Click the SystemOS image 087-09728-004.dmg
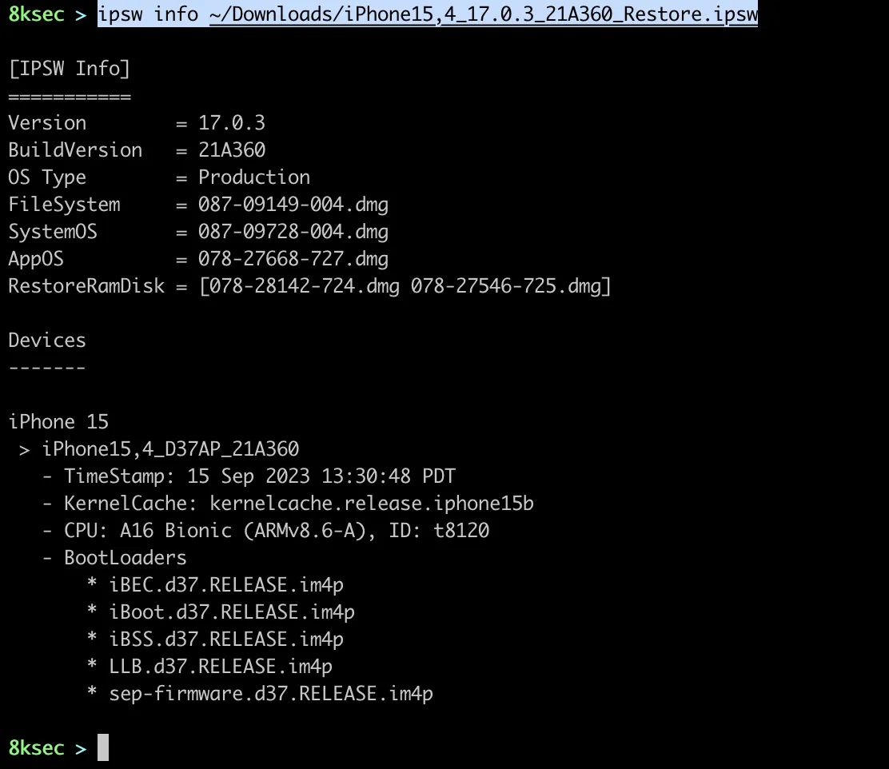This screenshot has width=889, height=769. click(x=293, y=232)
